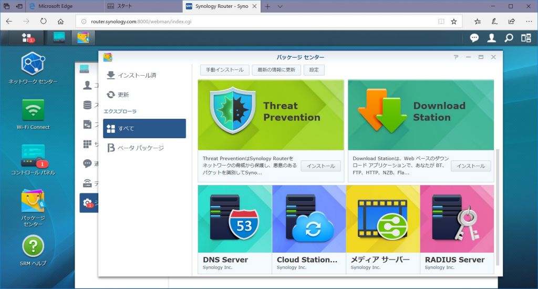Open Edge web notes pen icon
Viewport: 538px width, 289px height.
494,21
